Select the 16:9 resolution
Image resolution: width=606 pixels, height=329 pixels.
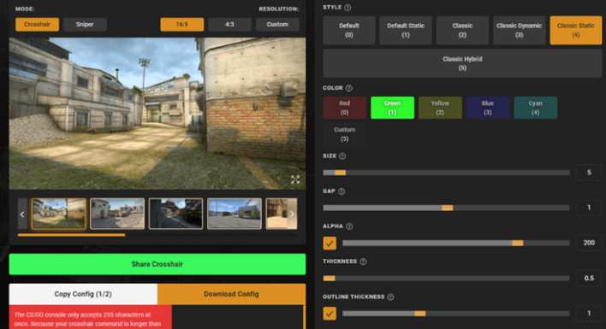(182, 24)
